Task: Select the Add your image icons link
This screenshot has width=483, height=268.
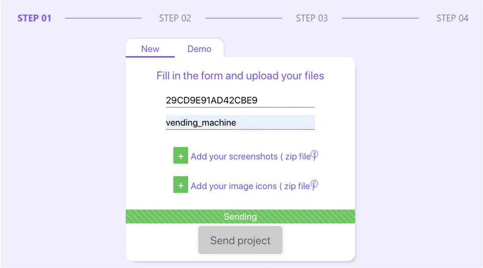Action: point(250,186)
